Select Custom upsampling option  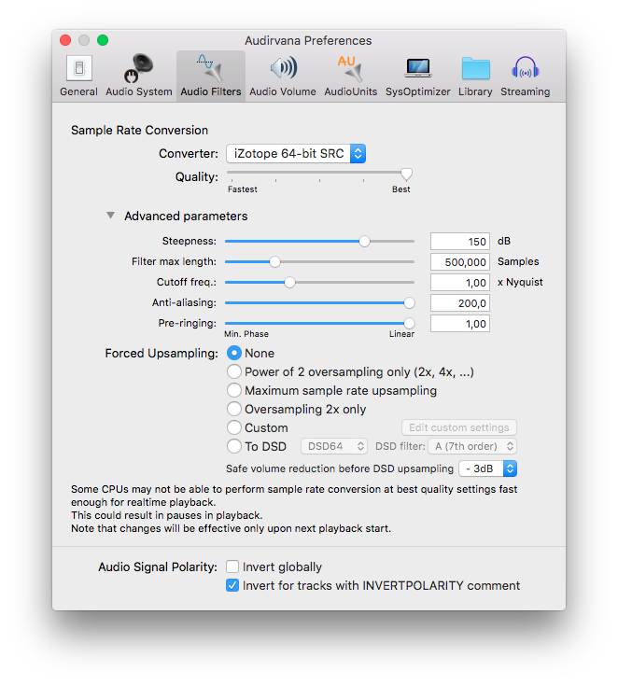[x=234, y=427]
